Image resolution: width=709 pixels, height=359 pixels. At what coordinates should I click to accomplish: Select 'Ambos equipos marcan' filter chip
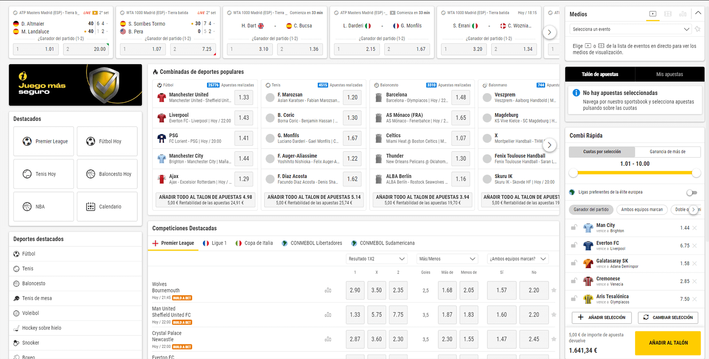click(x=642, y=210)
